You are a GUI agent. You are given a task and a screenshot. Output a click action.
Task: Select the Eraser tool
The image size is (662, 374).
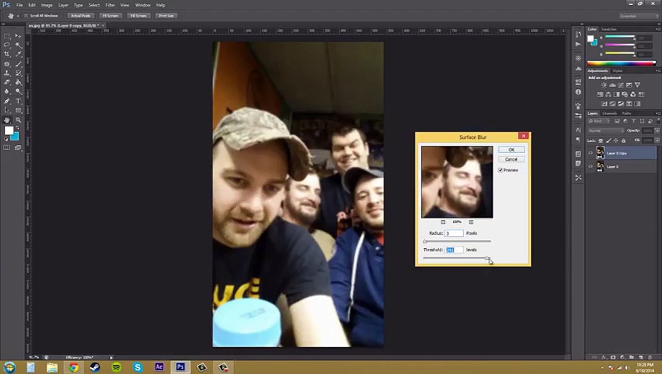tap(7, 83)
